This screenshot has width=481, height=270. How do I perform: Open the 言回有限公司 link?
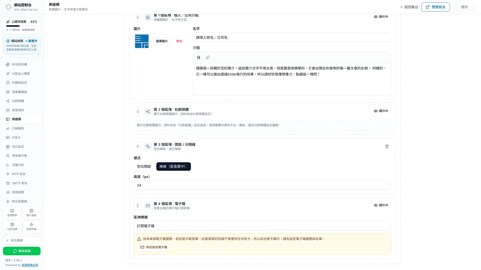pos(30,265)
